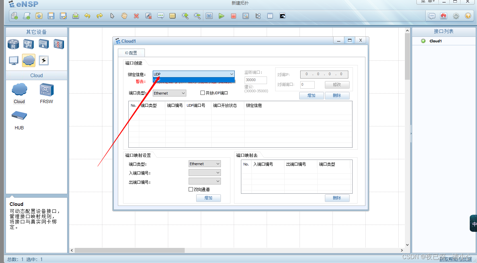
Task: Open settings gear icon
Action: pyautogui.click(x=456, y=16)
